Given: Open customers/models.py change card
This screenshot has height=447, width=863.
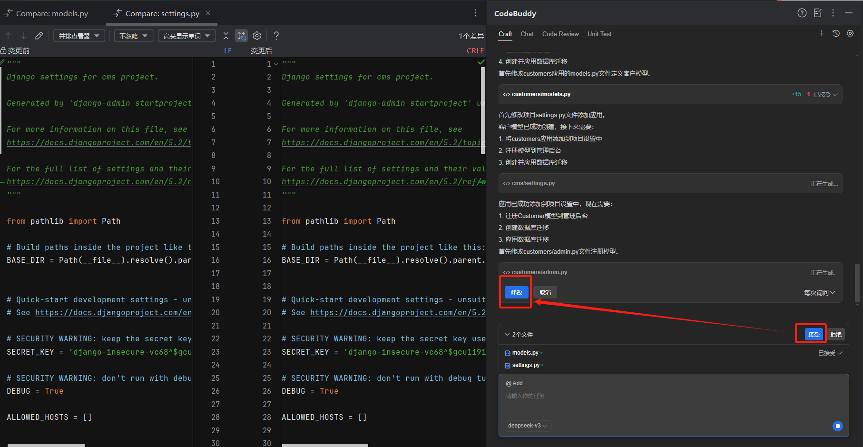Looking at the screenshot, I should point(670,94).
